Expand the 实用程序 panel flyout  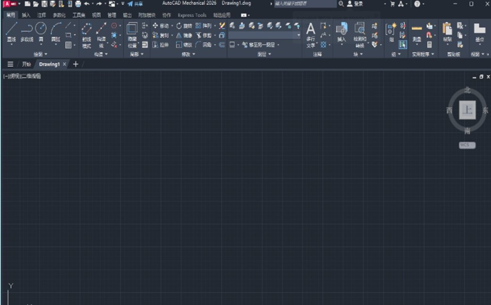(x=423, y=54)
